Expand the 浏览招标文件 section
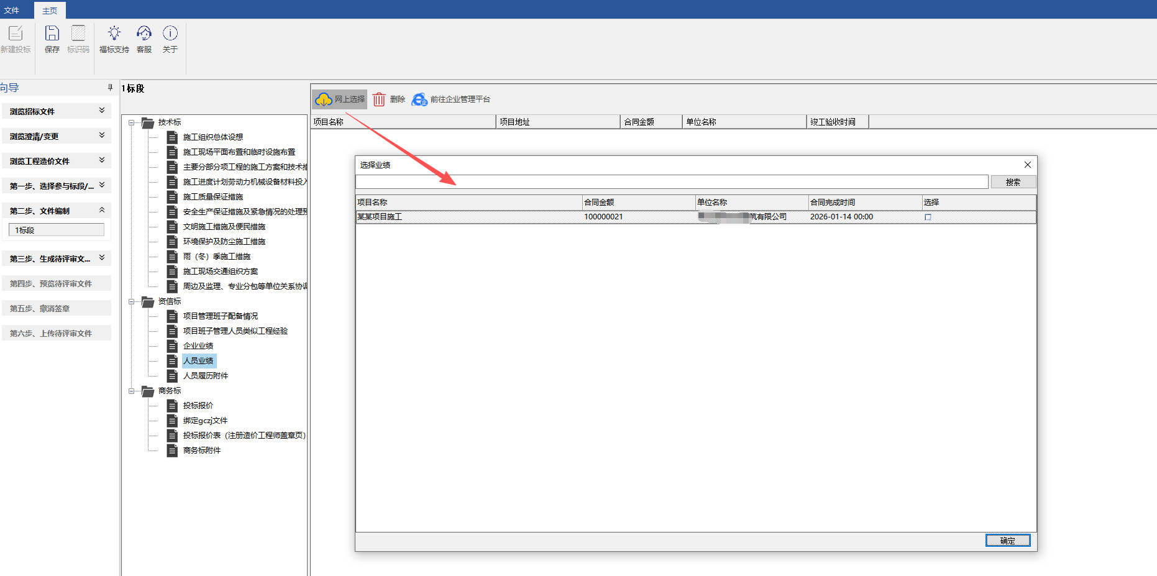1157x576 pixels. [x=102, y=111]
